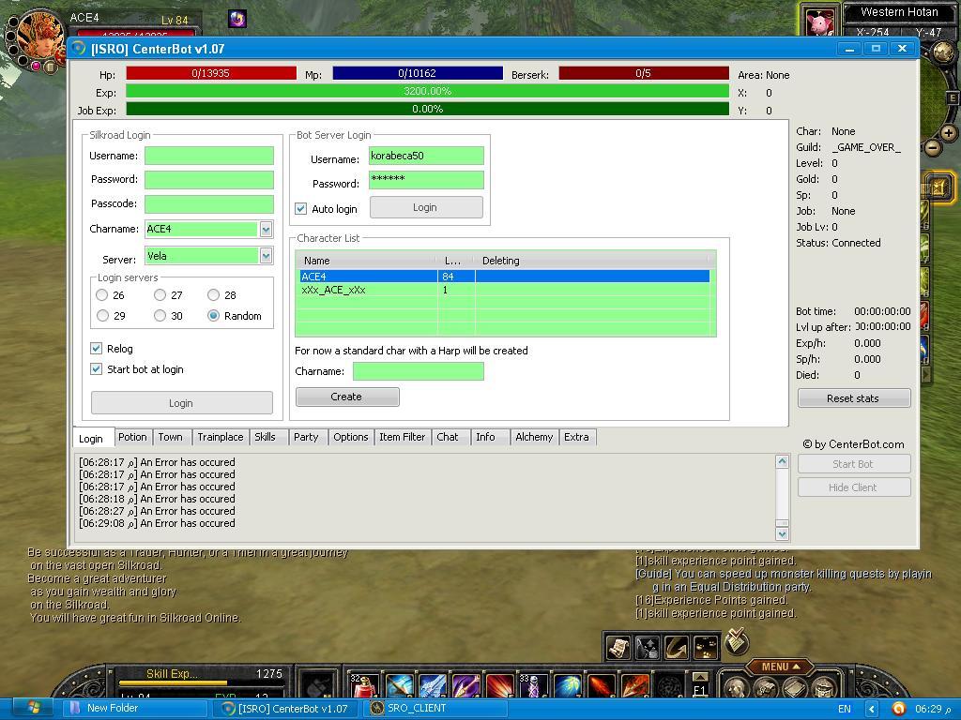Click the chest icon in the game menu bar
Viewport: 961px width, 720px height.
[822, 688]
